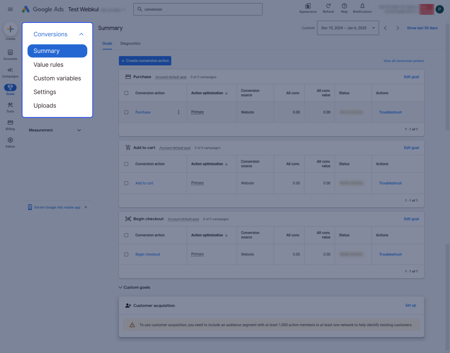Select Value rules in Conversions menu
The image size is (450, 353).
(x=49, y=65)
